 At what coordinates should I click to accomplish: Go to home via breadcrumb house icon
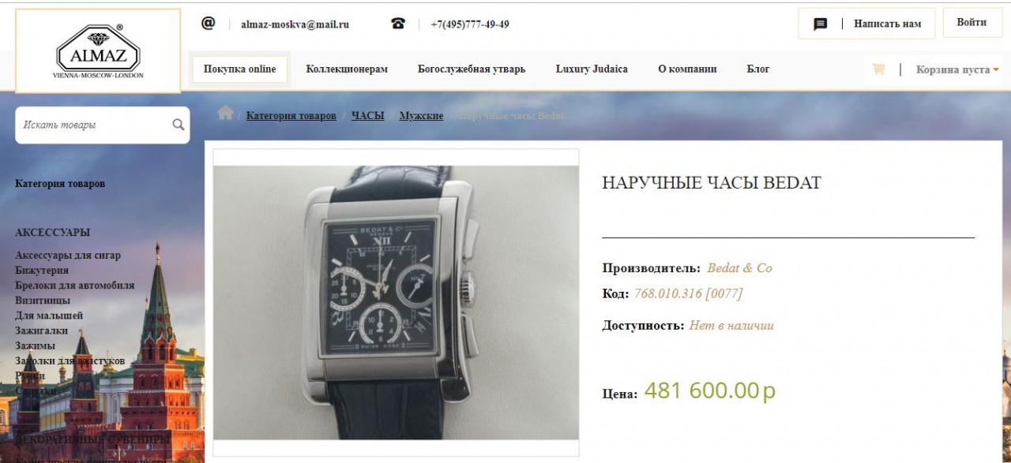pos(225,113)
